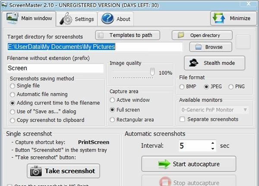Viewport: 259px width, 186px height.
Task: Click the PrintScreen shortcut key text
Action: [x=94, y=142]
